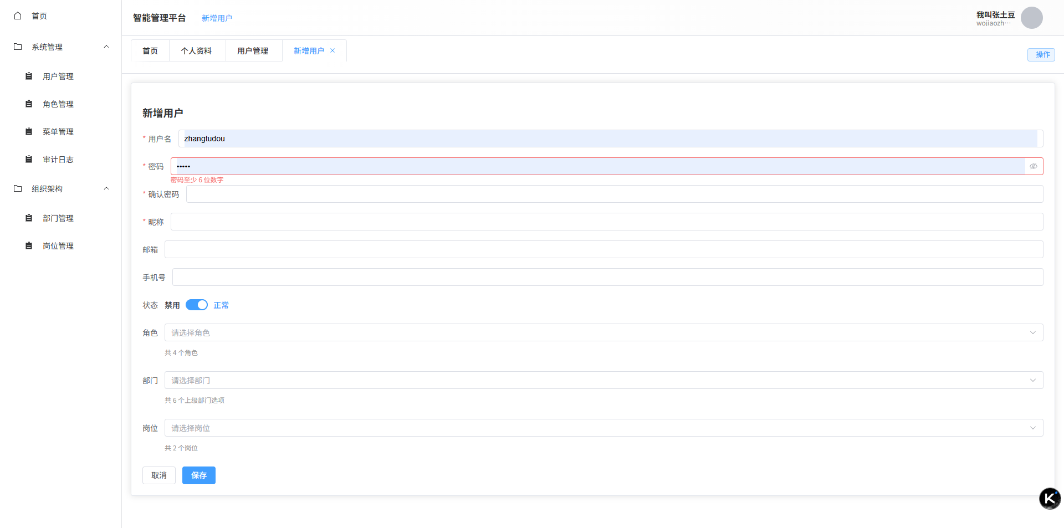Click the 正常 status label
This screenshot has height=528, width=1064.
221,305
